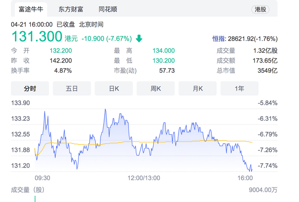Click the 市盈(动) value 57.73
Viewport: 299px width, 202px height.
point(167,71)
